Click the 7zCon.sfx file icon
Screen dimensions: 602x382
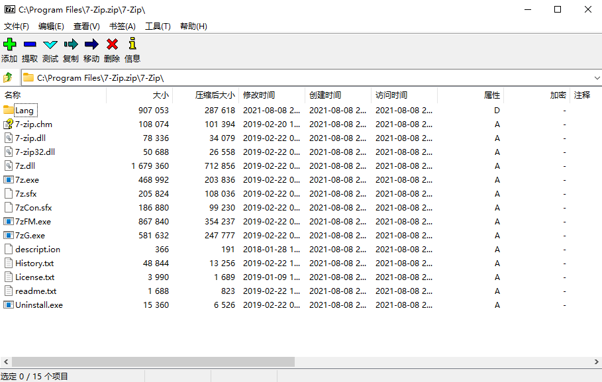click(9, 207)
